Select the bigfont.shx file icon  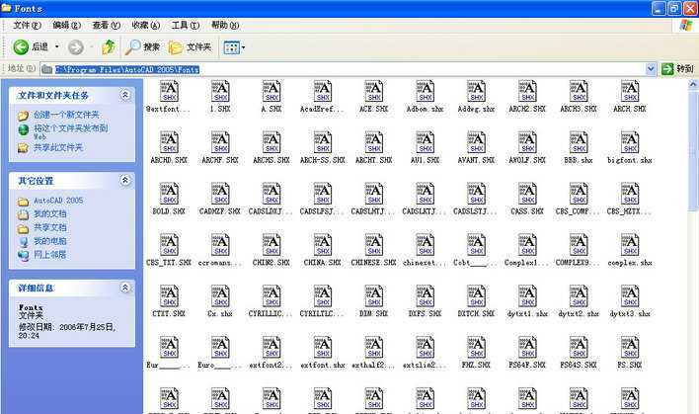pos(630,142)
